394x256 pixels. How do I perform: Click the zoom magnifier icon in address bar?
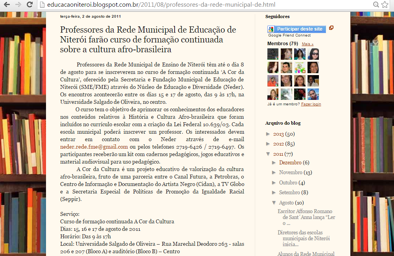[x=376, y=4]
